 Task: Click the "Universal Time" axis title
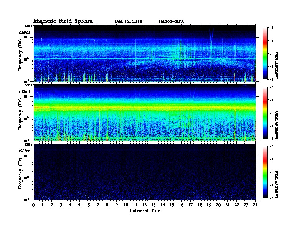click(145, 210)
